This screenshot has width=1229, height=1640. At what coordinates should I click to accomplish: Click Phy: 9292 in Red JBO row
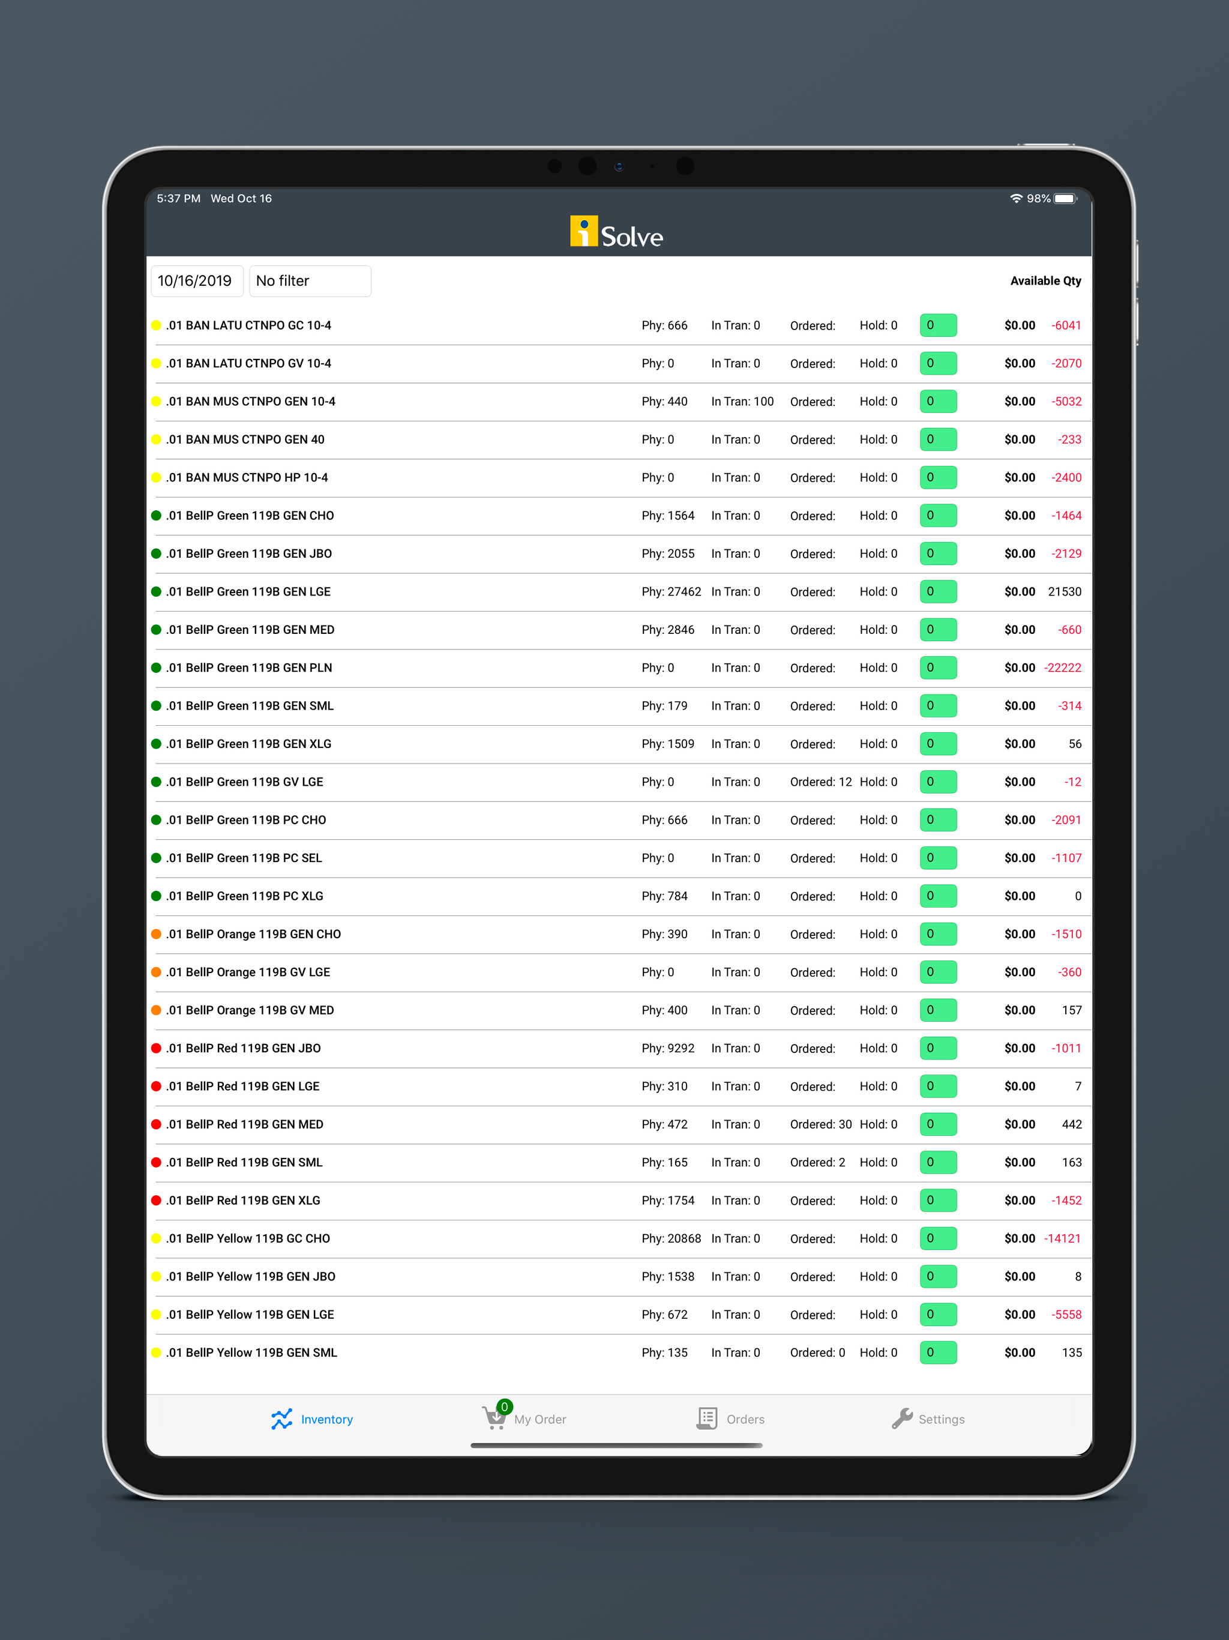668,1048
